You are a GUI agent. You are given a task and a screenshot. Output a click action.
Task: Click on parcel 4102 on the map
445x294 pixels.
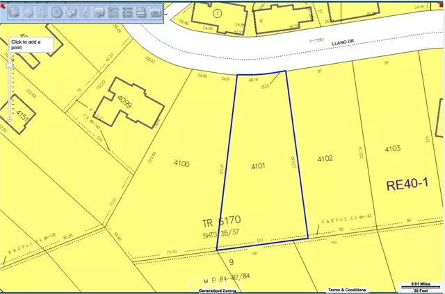pyautogui.click(x=325, y=158)
